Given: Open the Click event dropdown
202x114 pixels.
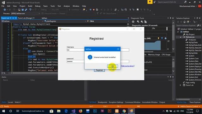Looking at the screenshot, I should (x=108, y=21).
